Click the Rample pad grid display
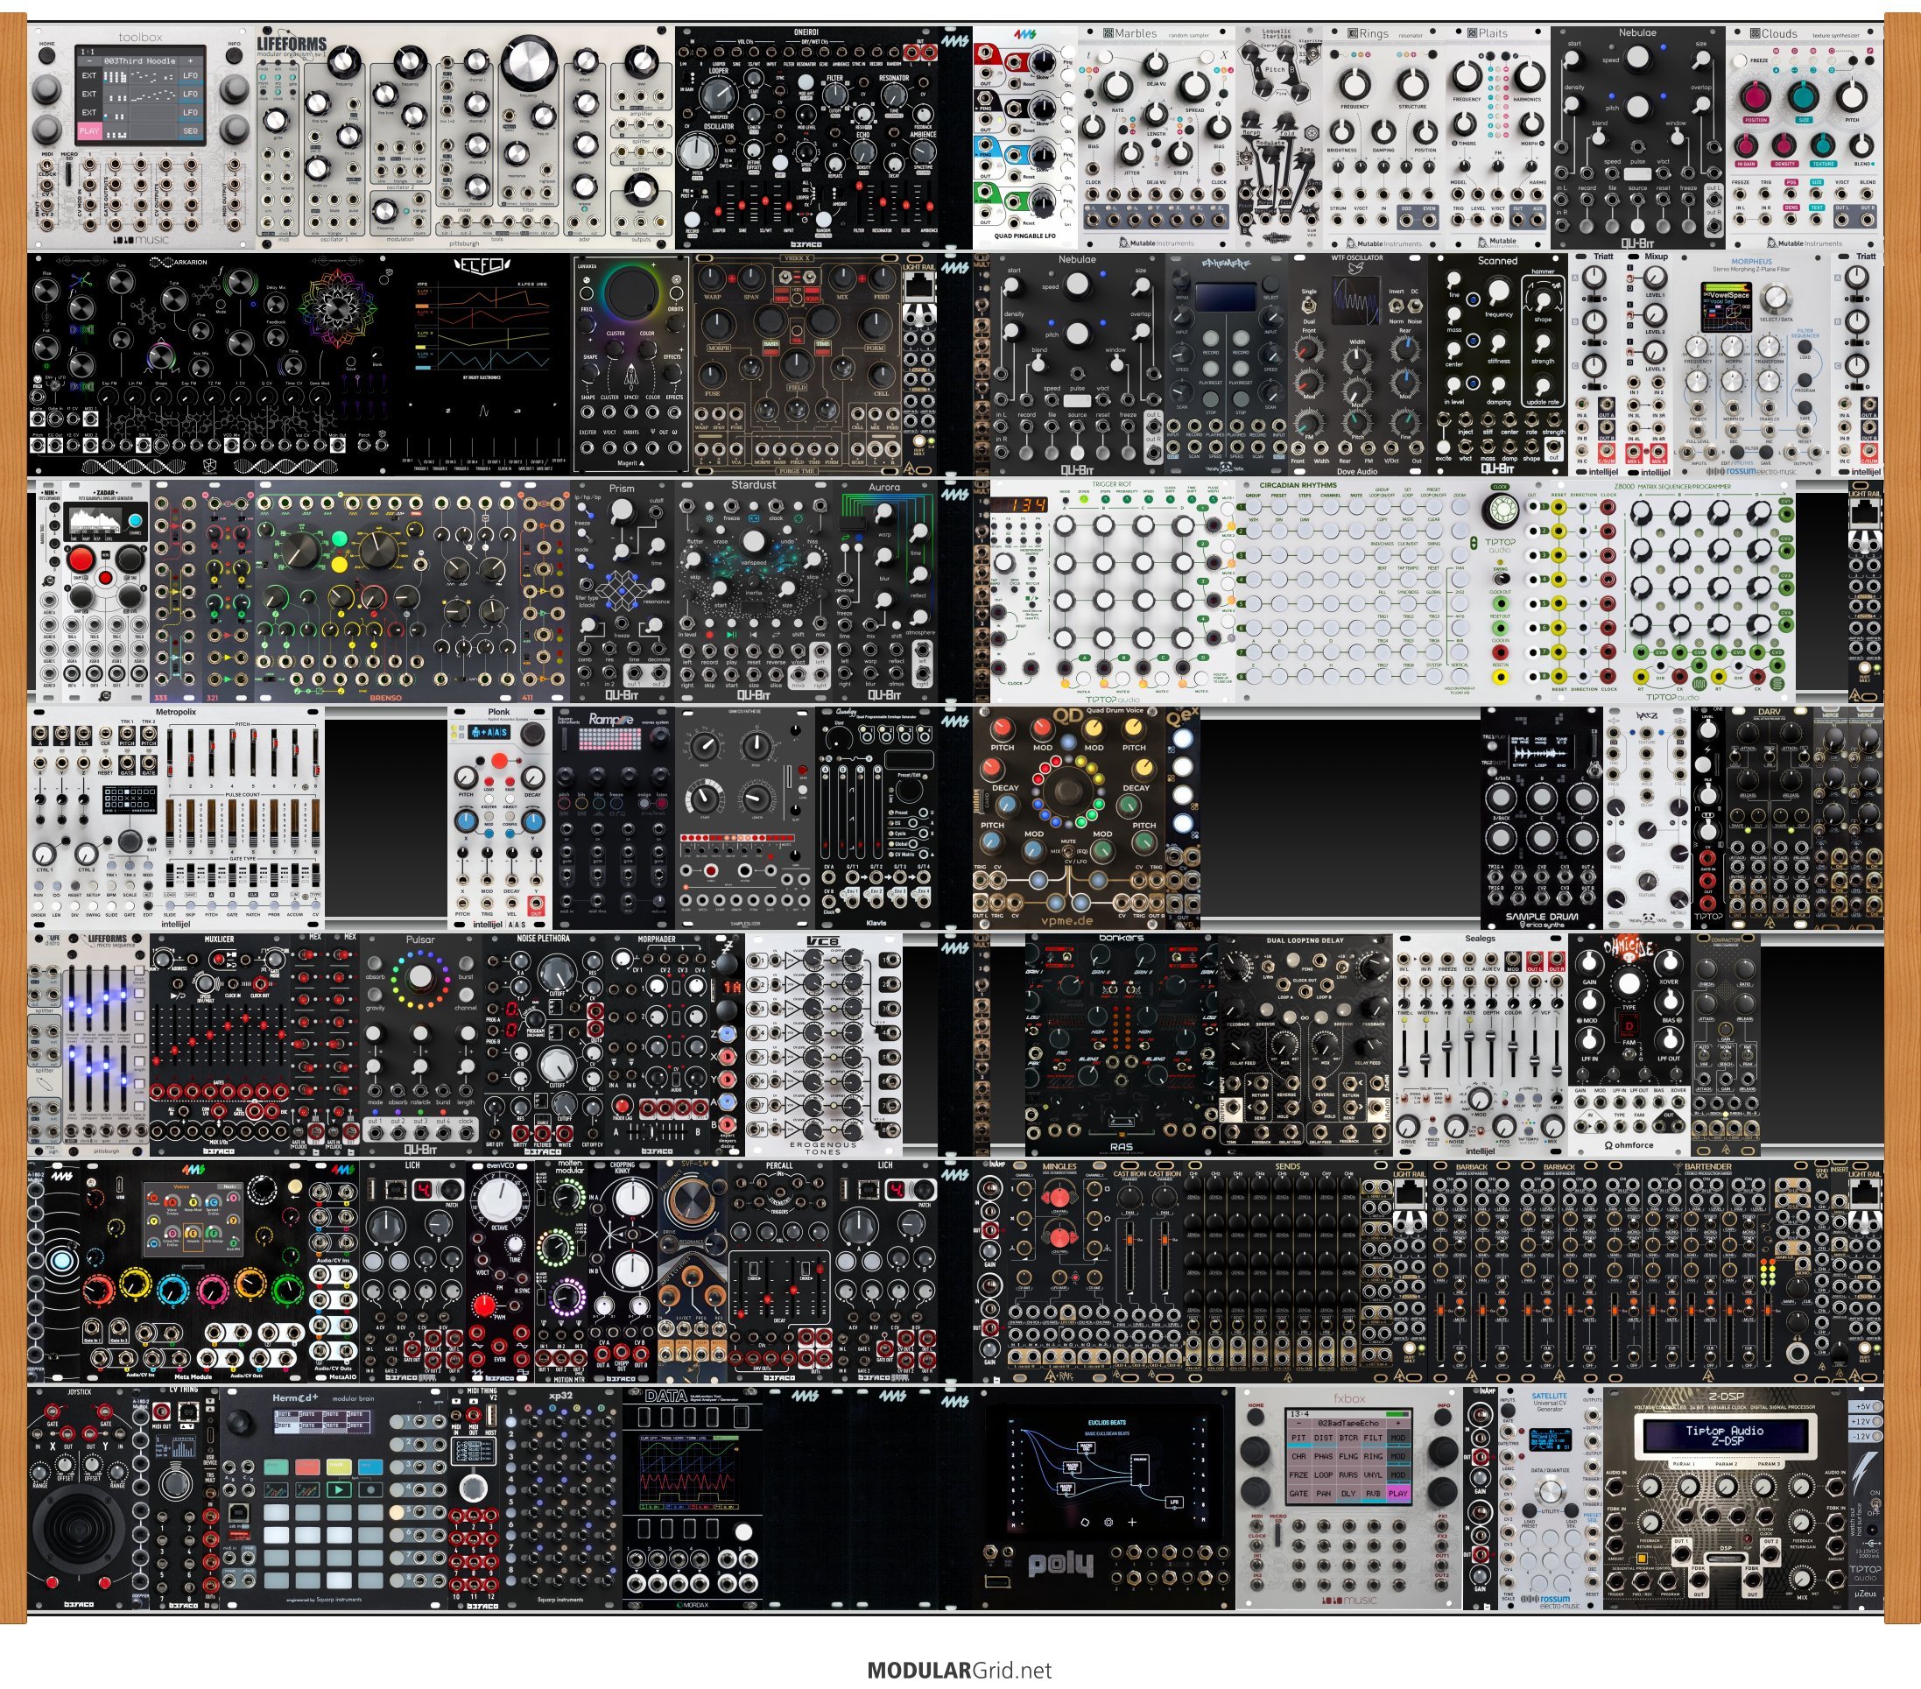Viewport: 1921px width, 1689px height. point(610,738)
